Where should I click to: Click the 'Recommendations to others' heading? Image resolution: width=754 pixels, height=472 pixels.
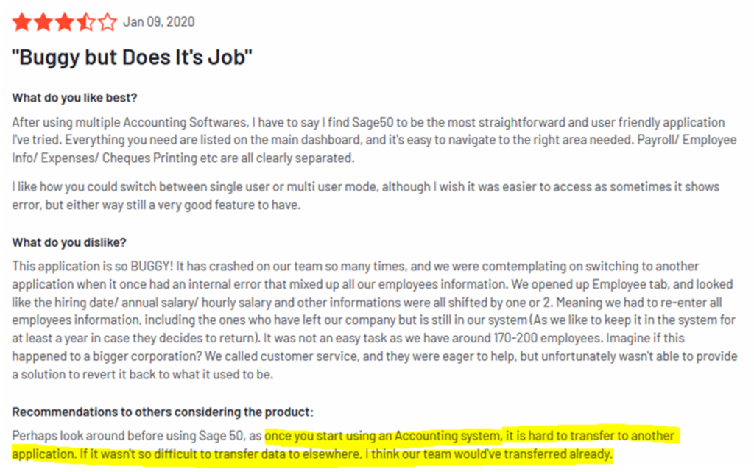[x=163, y=412]
